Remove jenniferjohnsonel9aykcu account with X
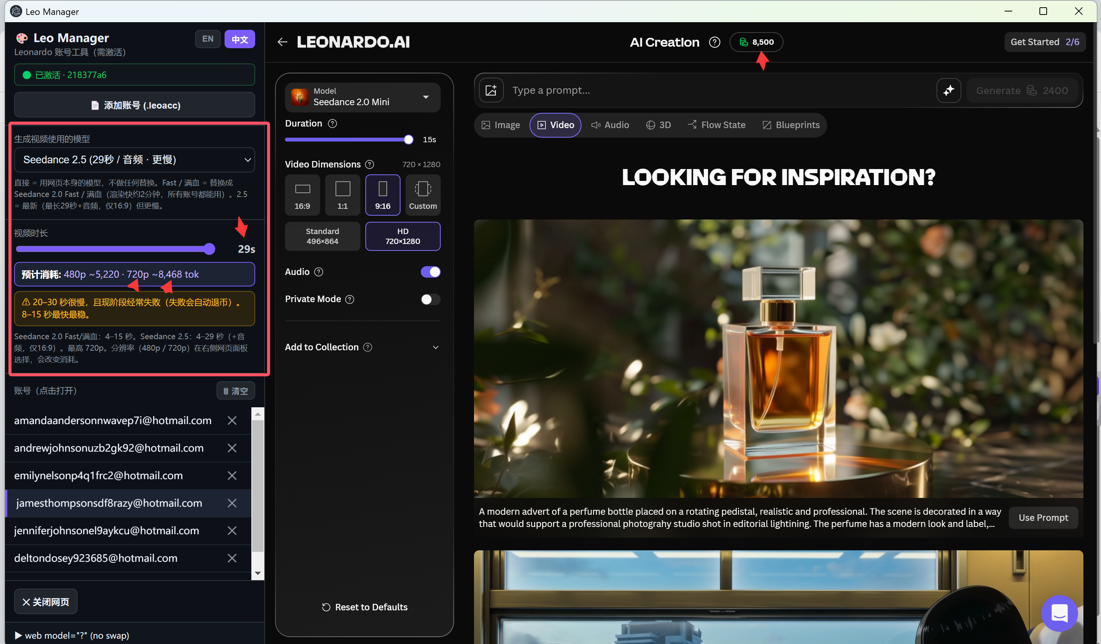Screen dimensions: 1101x644 point(232,530)
